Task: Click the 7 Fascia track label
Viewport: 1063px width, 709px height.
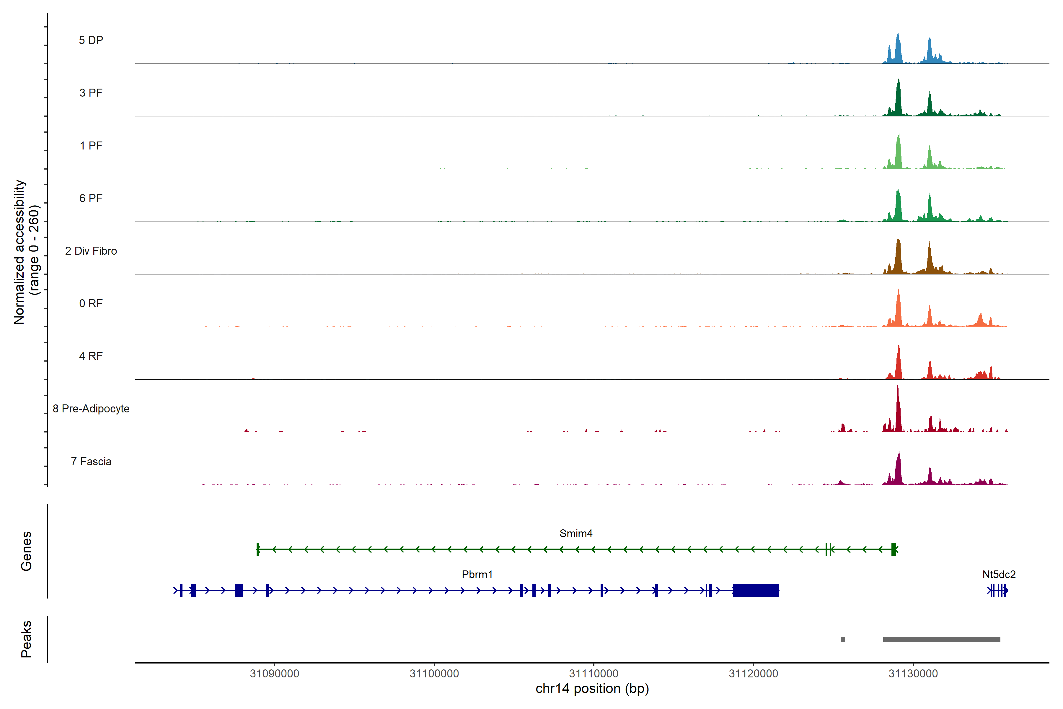Action: pyautogui.click(x=91, y=461)
